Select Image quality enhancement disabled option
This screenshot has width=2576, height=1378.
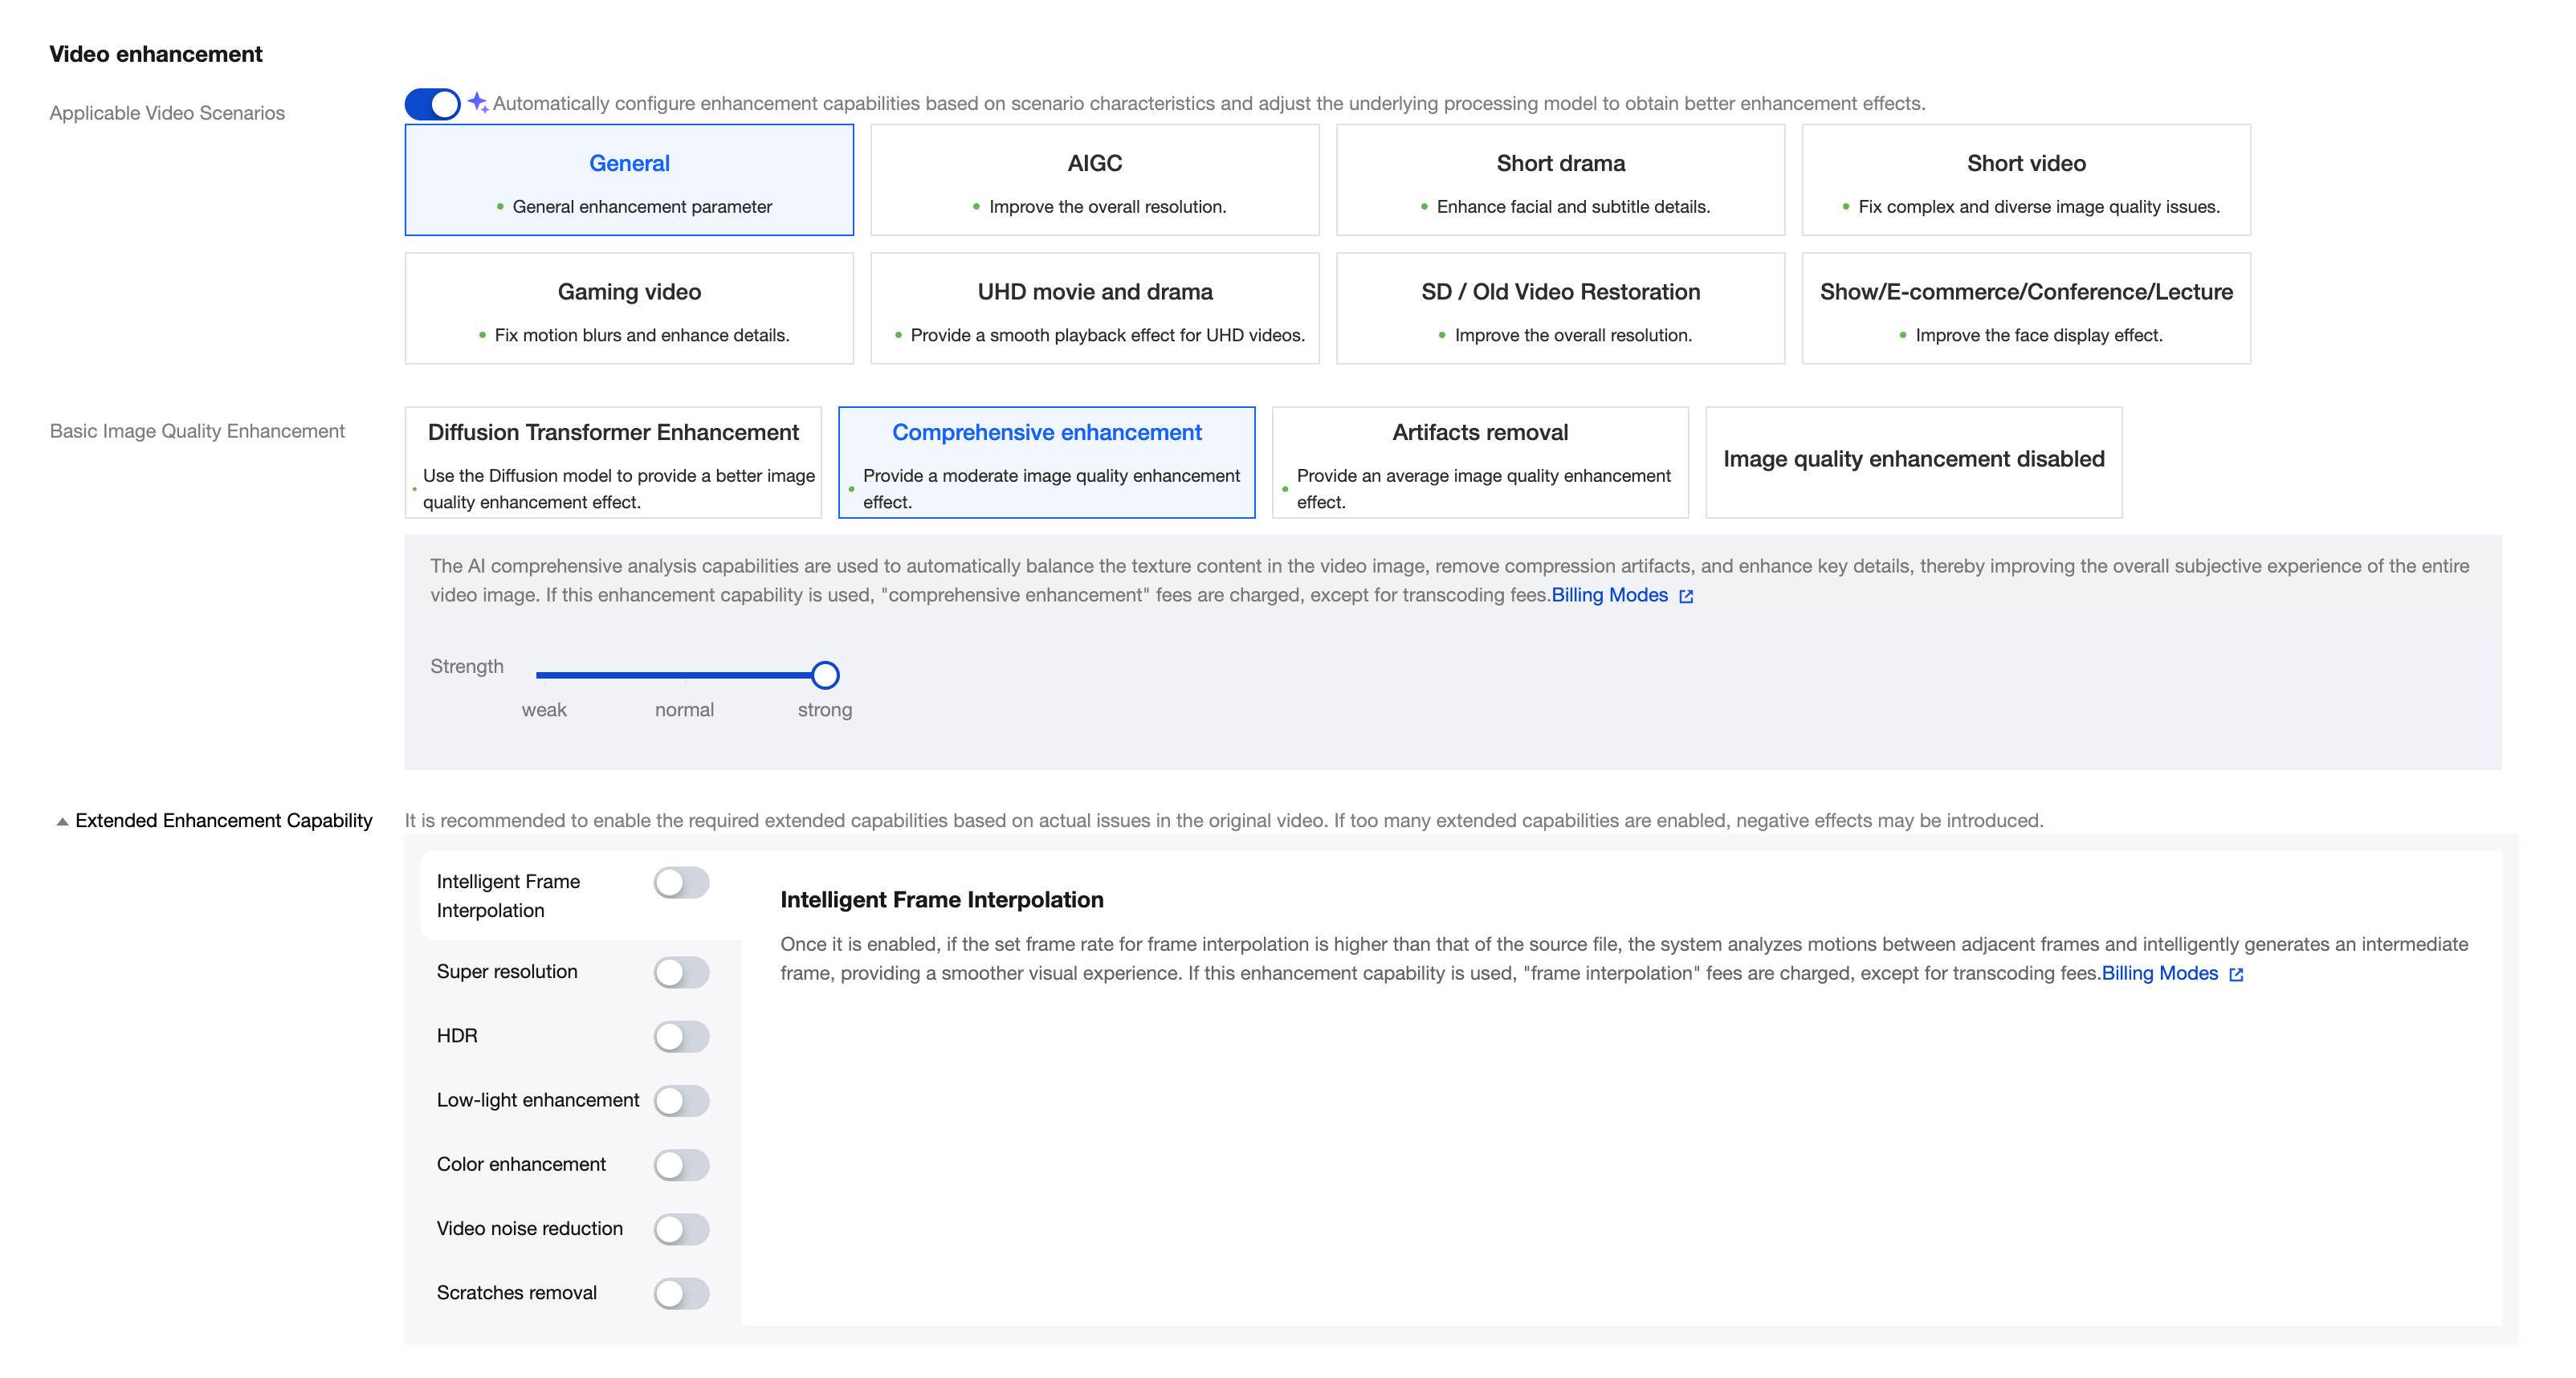tap(1913, 462)
